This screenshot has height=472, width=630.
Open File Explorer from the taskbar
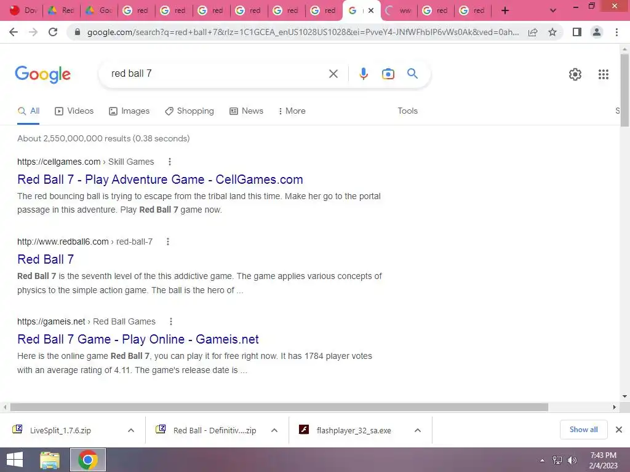tap(49, 460)
